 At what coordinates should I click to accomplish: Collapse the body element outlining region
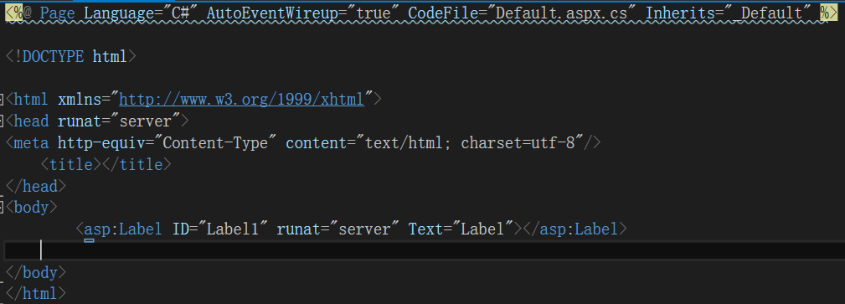(x=1, y=208)
